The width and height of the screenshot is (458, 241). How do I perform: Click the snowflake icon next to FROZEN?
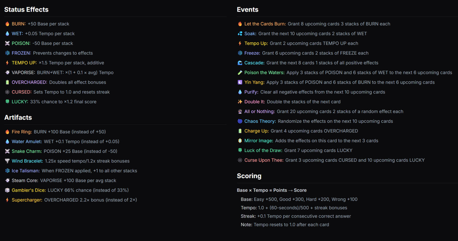[7, 53]
